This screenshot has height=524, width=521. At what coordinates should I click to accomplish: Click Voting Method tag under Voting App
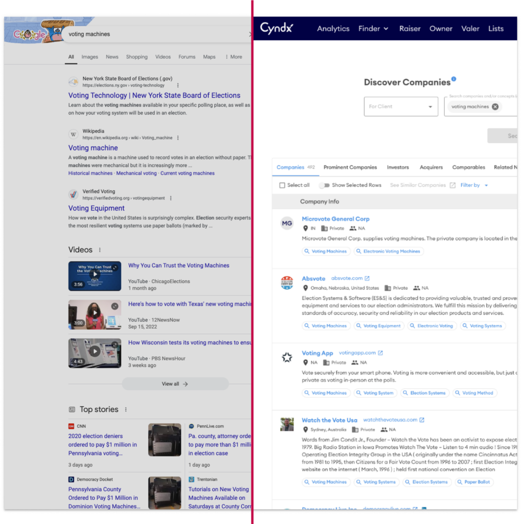coord(474,393)
